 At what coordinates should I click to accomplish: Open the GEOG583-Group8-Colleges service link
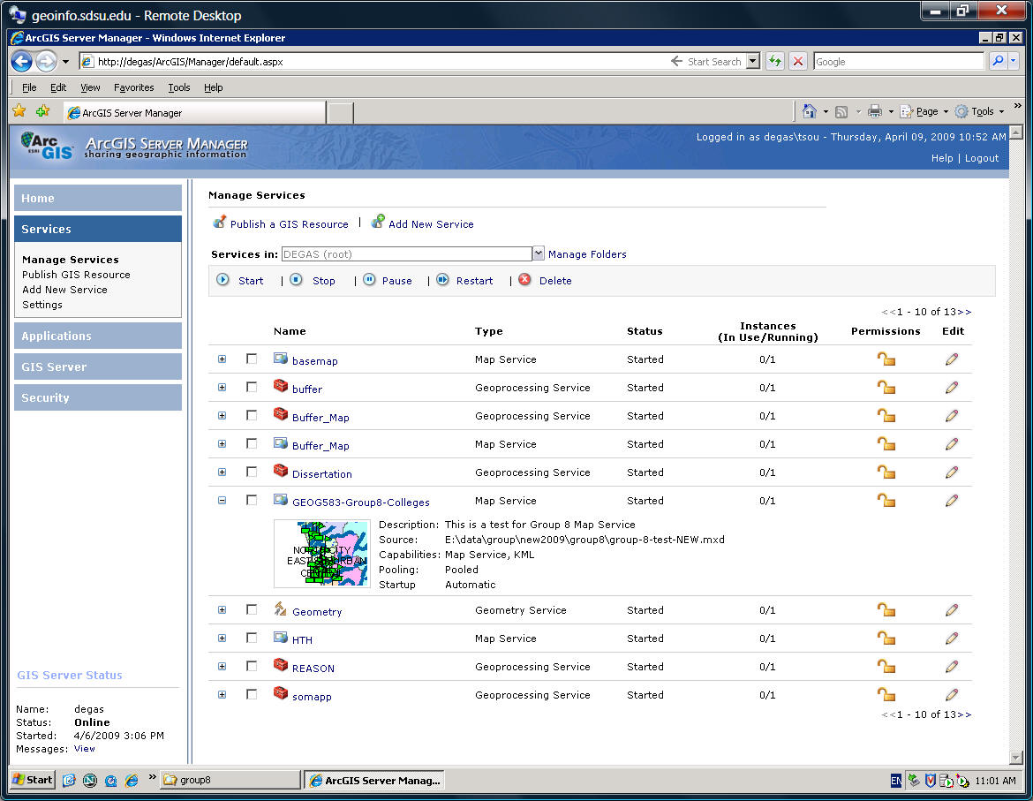point(361,502)
